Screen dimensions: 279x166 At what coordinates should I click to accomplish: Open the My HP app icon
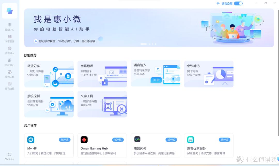pyautogui.click(x=31, y=139)
